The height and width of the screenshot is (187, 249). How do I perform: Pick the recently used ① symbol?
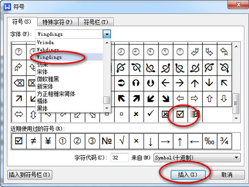(x=63, y=141)
